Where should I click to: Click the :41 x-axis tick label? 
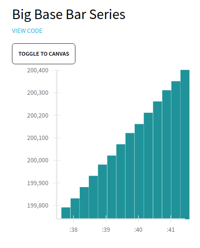(x=171, y=229)
